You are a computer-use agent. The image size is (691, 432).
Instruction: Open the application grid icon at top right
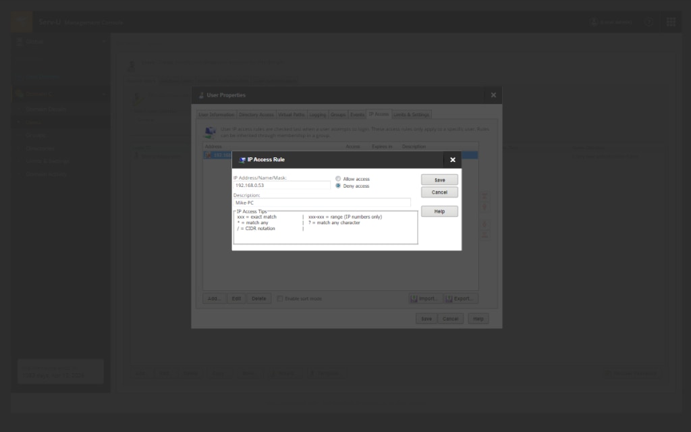[x=671, y=22]
